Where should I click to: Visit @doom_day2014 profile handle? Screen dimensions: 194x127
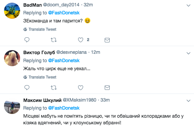coord(61,5)
